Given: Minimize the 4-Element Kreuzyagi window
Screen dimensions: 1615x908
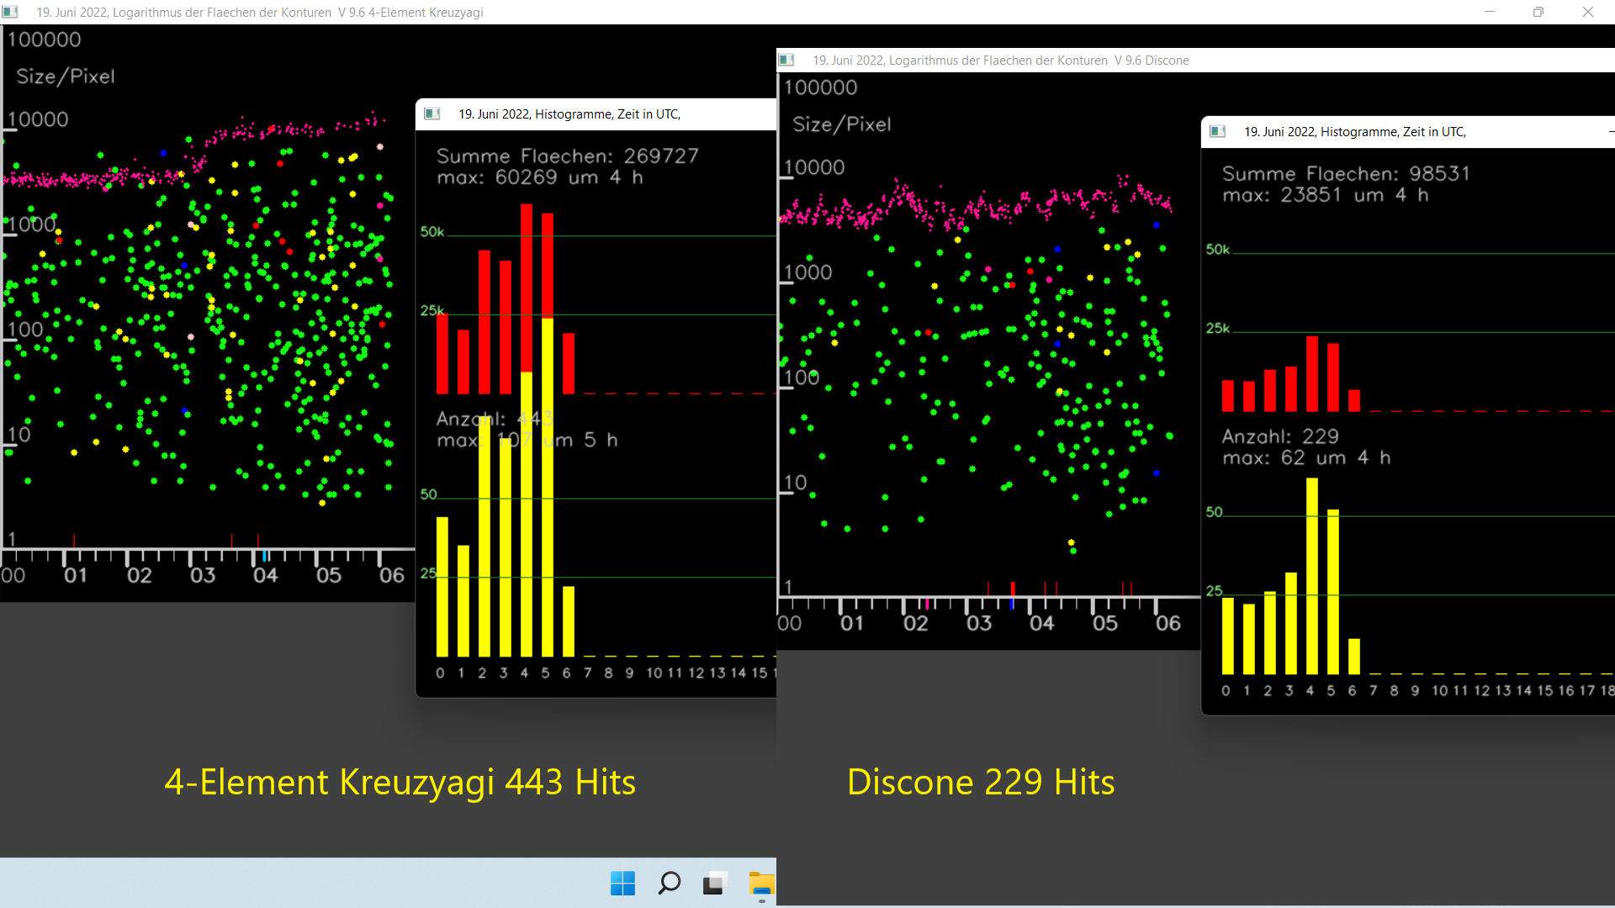Looking at the screenshot, I should 1490,12.
